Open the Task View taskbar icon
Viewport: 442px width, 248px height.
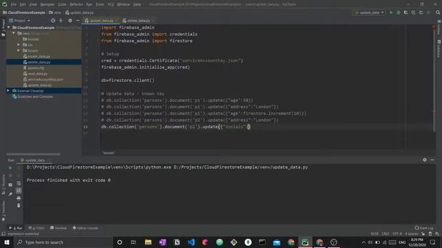coord(133,242)
